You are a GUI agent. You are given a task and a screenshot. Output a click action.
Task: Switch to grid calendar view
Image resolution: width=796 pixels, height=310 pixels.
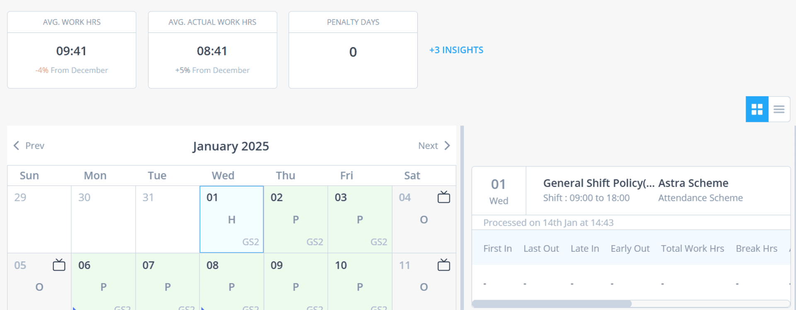point(757,109)
